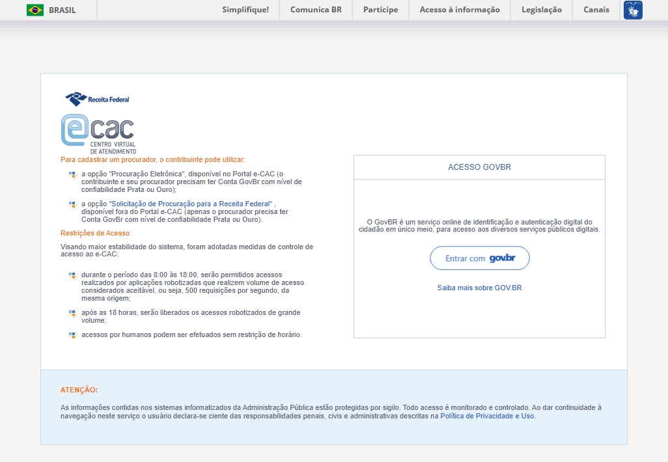Click "As informações contidas nos sistemas" notice text

(x=331, y=412)
